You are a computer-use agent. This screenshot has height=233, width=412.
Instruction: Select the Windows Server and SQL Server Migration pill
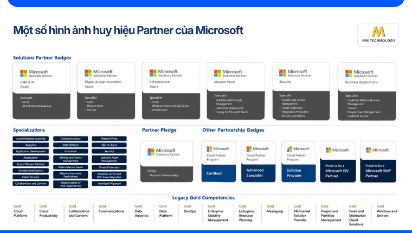(x=109, y=176)
